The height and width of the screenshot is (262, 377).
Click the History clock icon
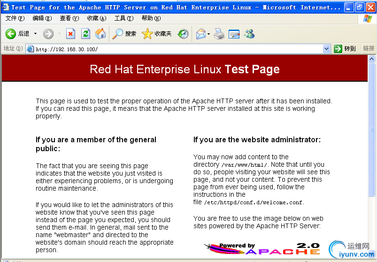183,34
